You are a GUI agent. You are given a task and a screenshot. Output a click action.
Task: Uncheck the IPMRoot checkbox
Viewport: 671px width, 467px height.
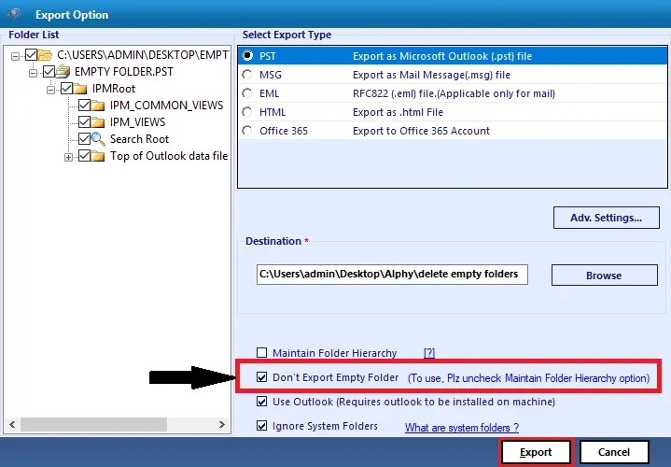[x=66, y=89]
